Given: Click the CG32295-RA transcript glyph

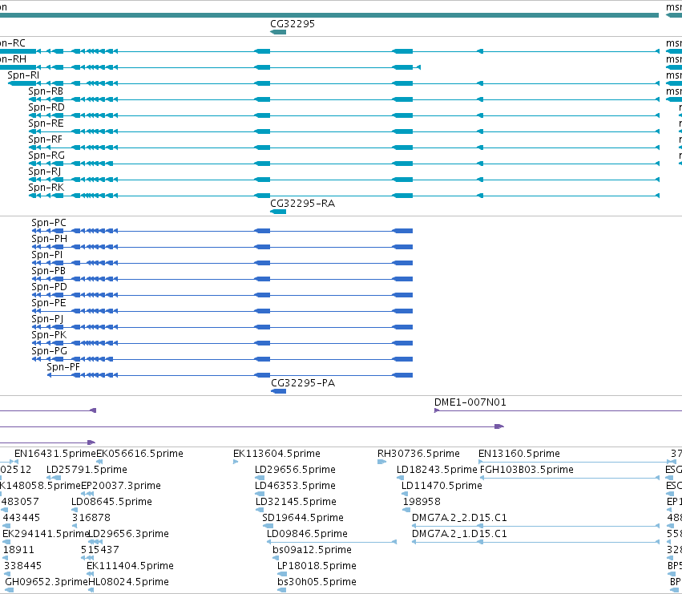Looking at the screenshot, I should (x=278, y=212).
